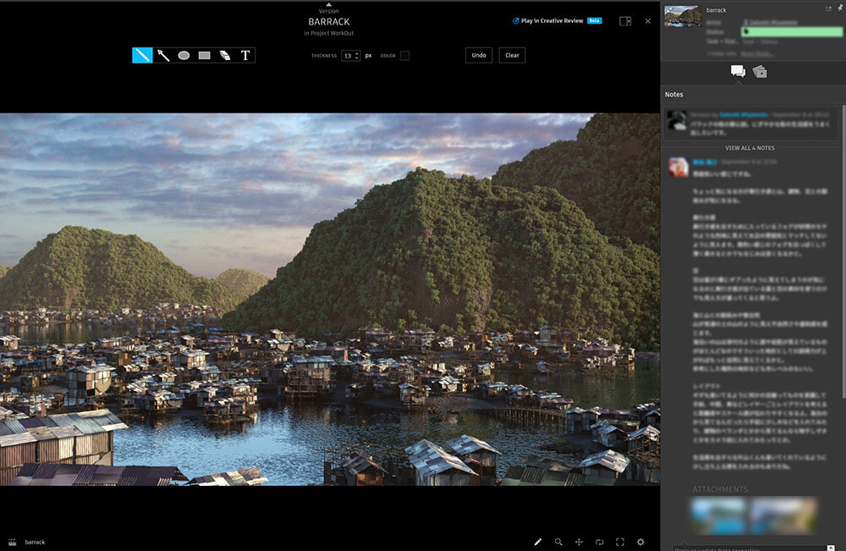Click the thickness px input field
Viewport: 846px width, 551px height.
[x=349, y=56]
